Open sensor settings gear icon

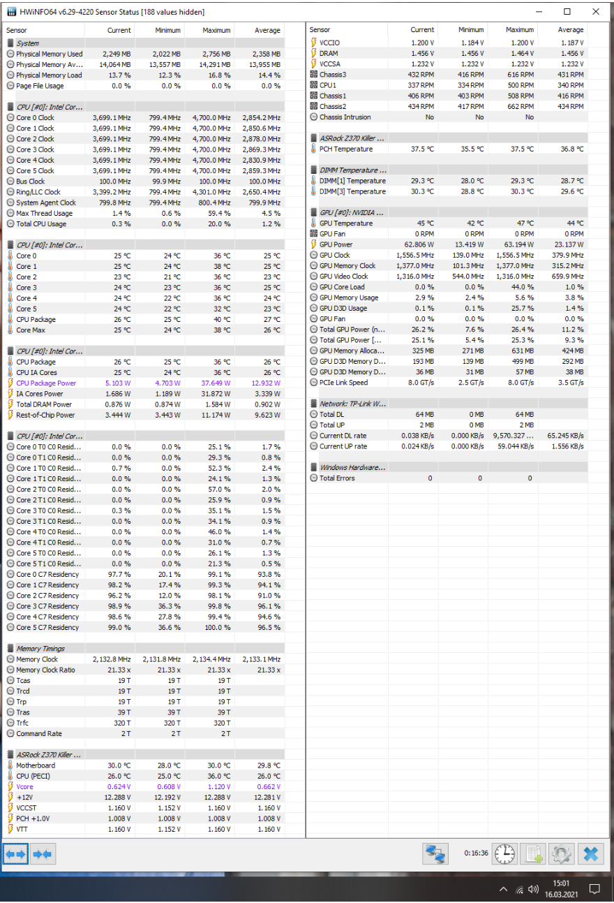[562, 853]
